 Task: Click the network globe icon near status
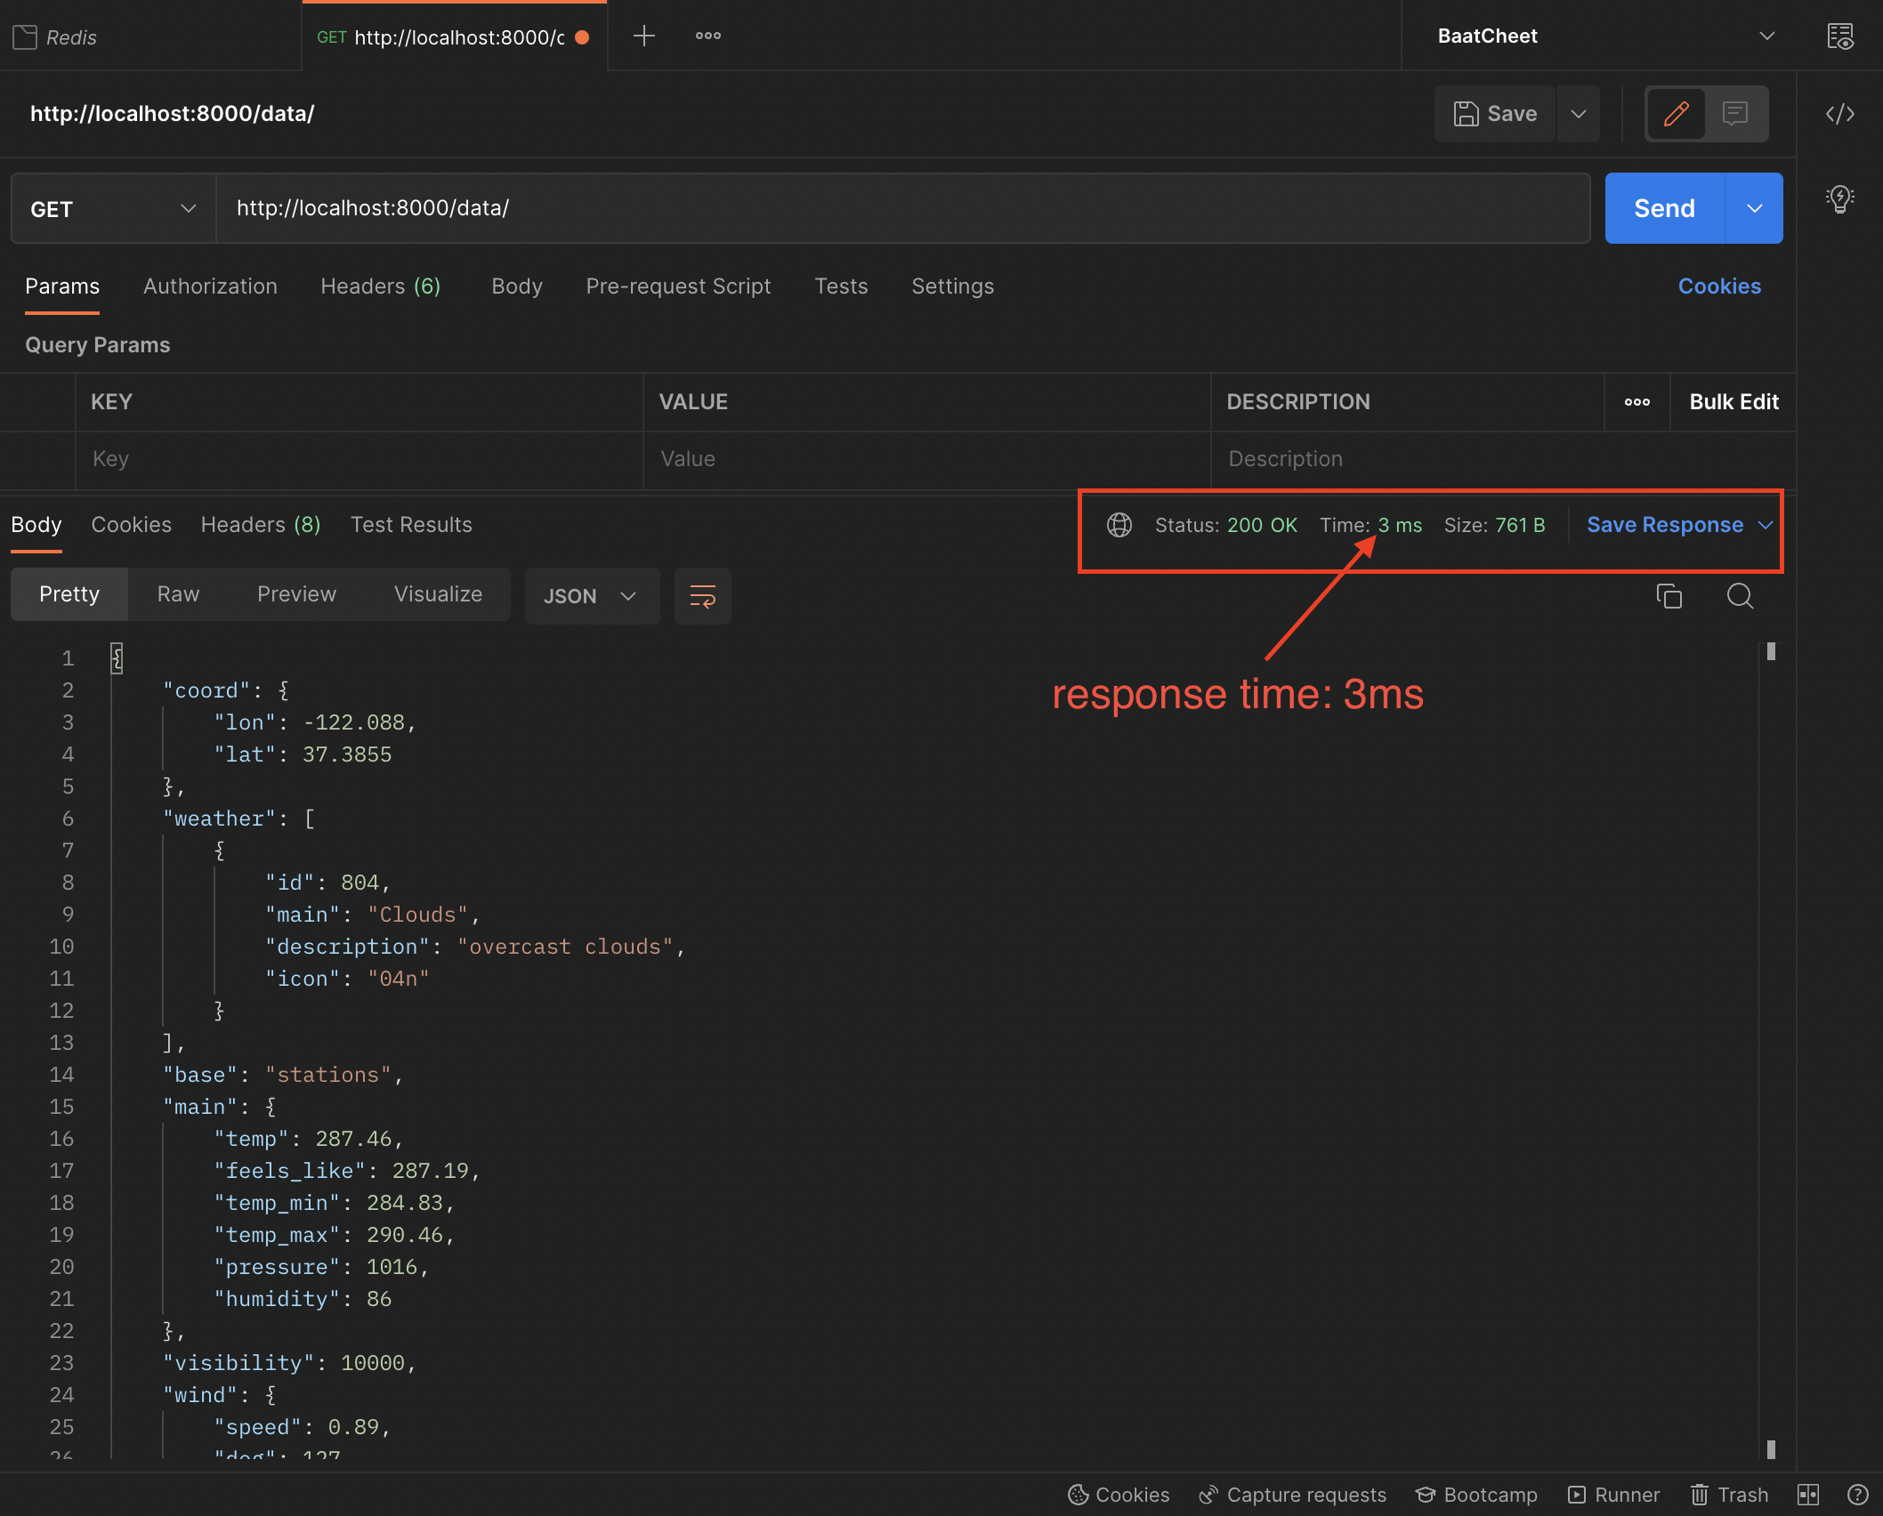[x=1119, y=525]
